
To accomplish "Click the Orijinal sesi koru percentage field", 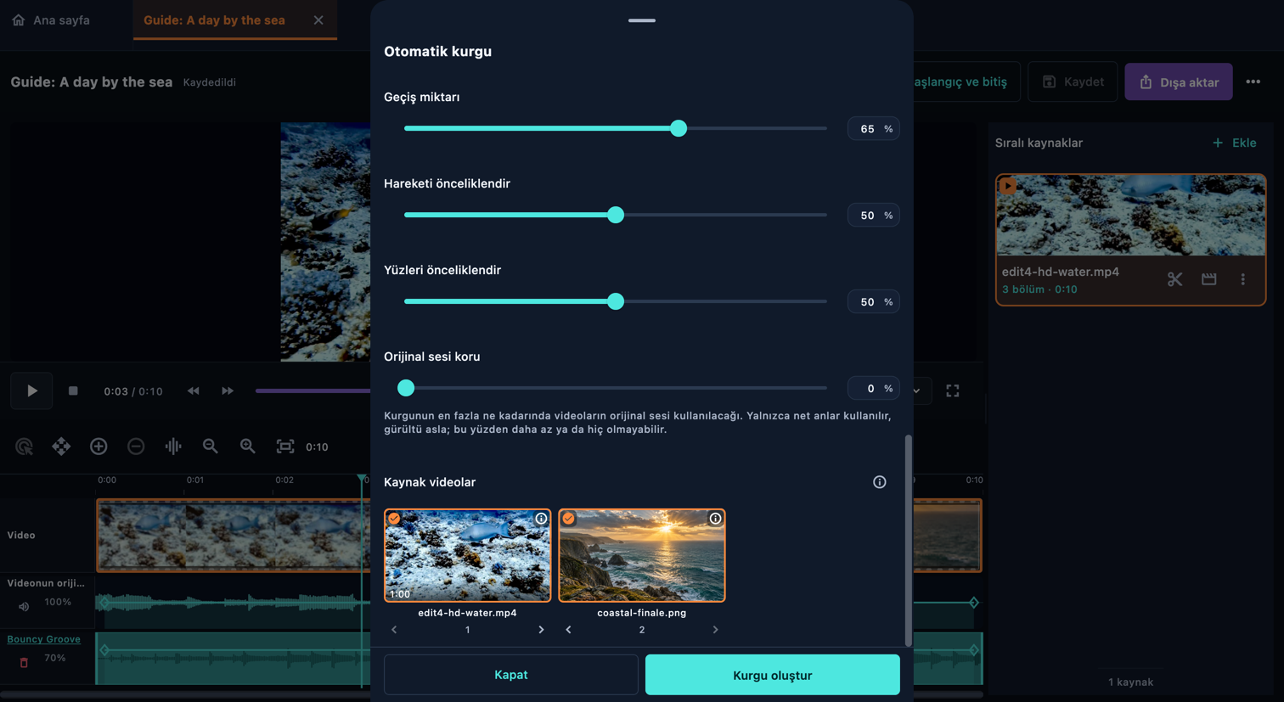I will (x=873, y=388).
